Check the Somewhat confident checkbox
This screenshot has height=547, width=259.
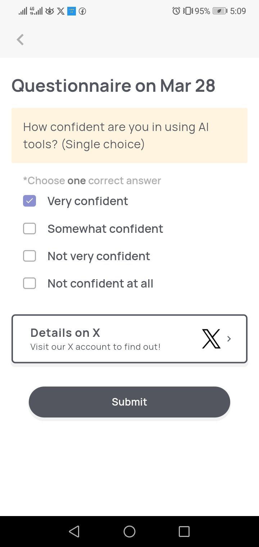(x=29, y=229)
